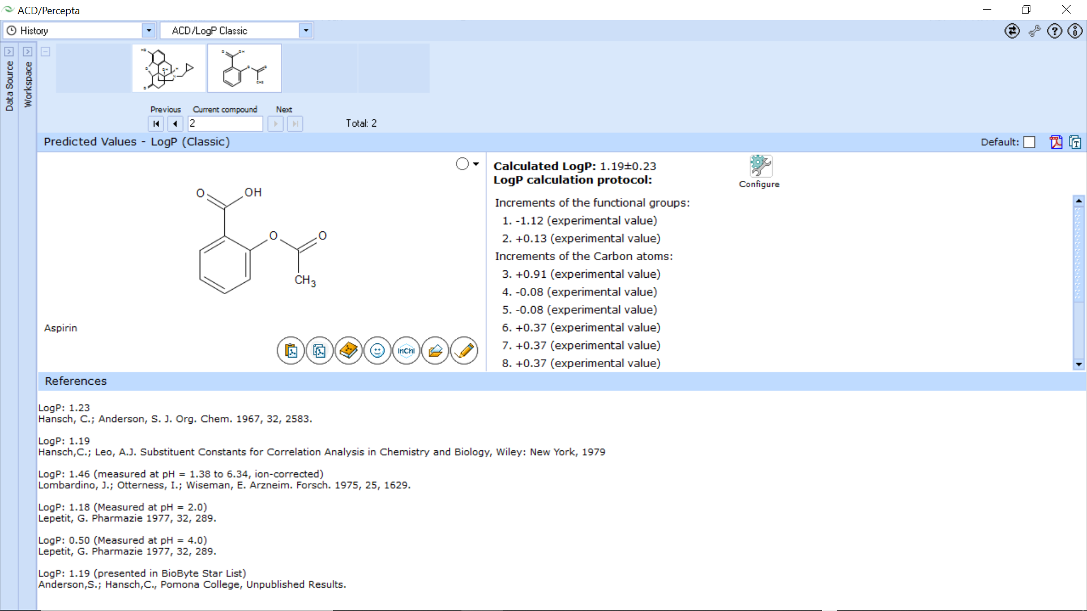Open the Help question mark icon
This screenshot has width=1087, height=611.
pos(1055,31)
